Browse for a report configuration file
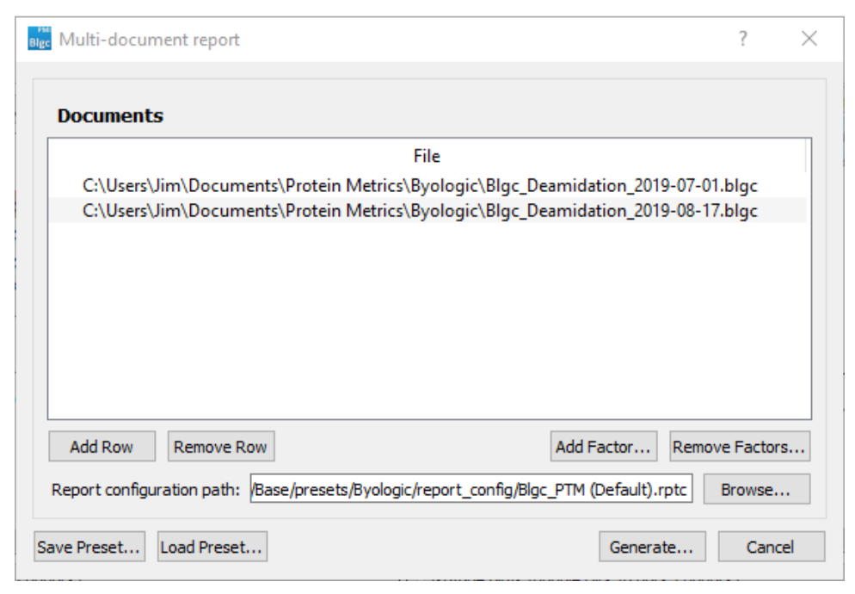This screenshot has height=594, width=855. [756, 489]
